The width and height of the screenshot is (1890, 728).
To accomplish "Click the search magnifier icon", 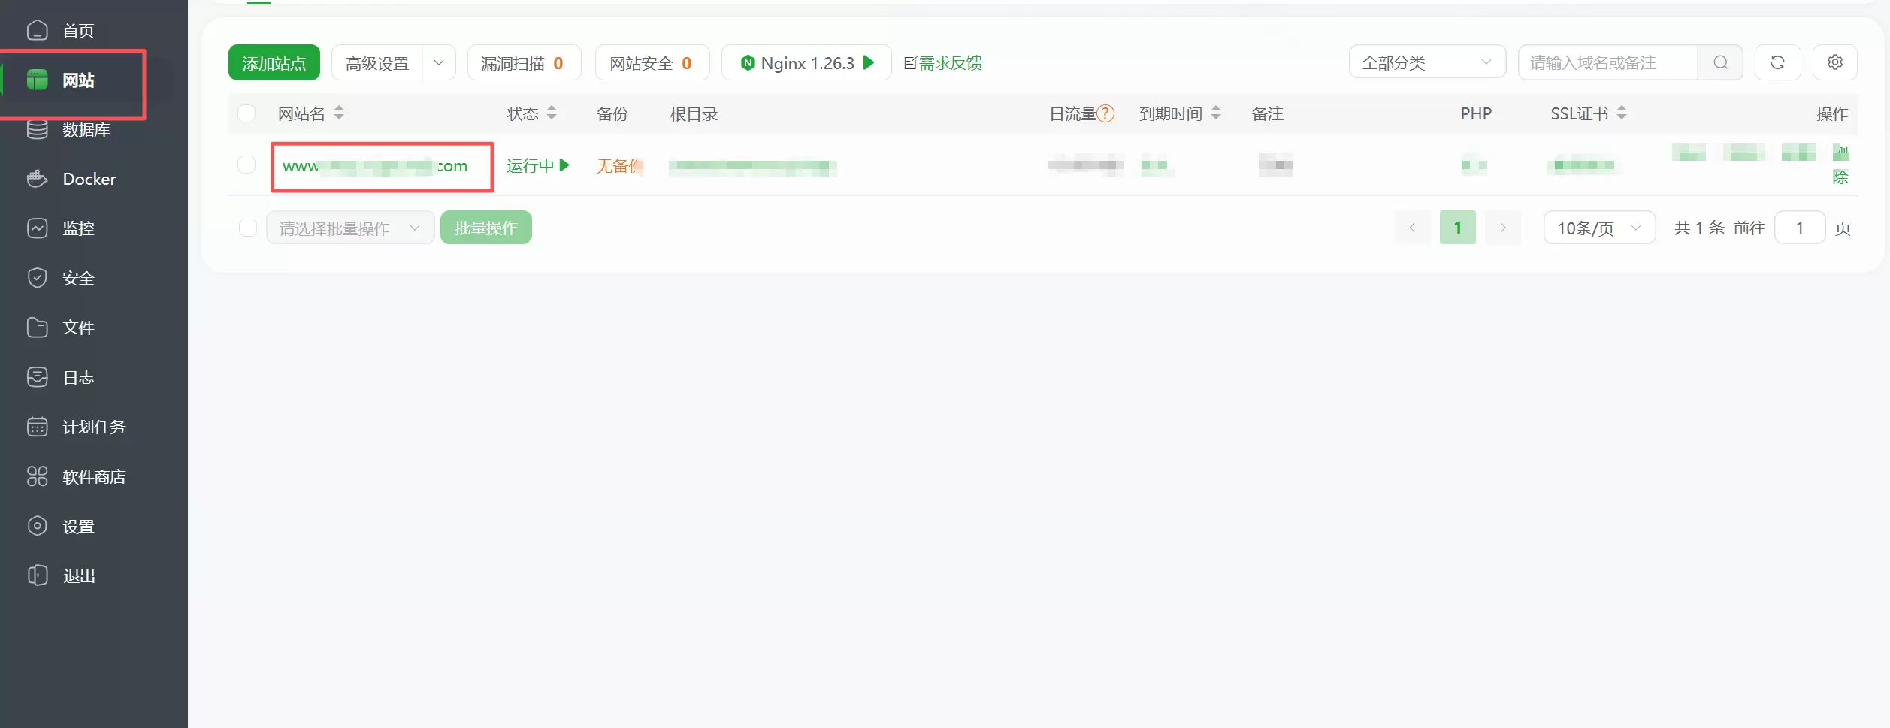I will (x=1721, y=62).
